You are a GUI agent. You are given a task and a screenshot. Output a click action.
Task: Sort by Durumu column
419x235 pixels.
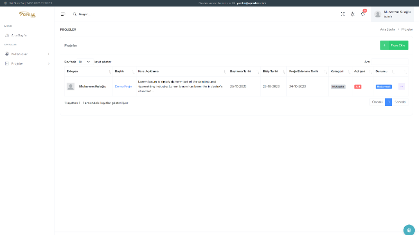[x=385, y=72]
